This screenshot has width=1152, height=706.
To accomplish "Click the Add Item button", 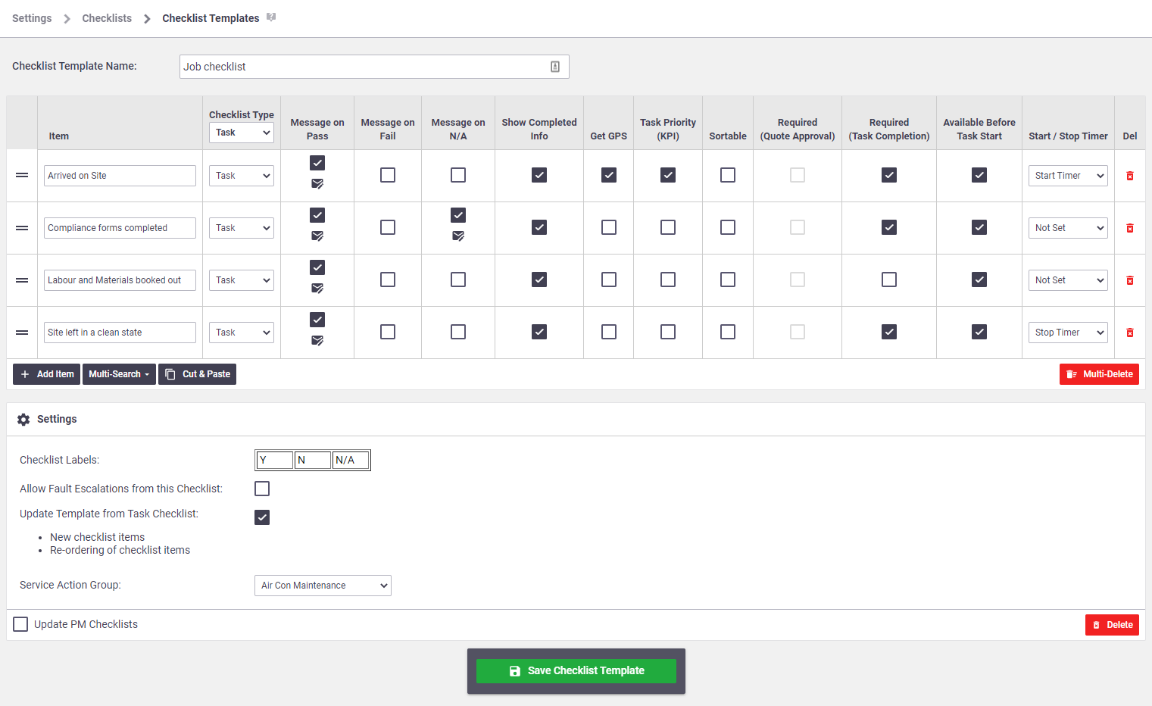I will 46,374.
